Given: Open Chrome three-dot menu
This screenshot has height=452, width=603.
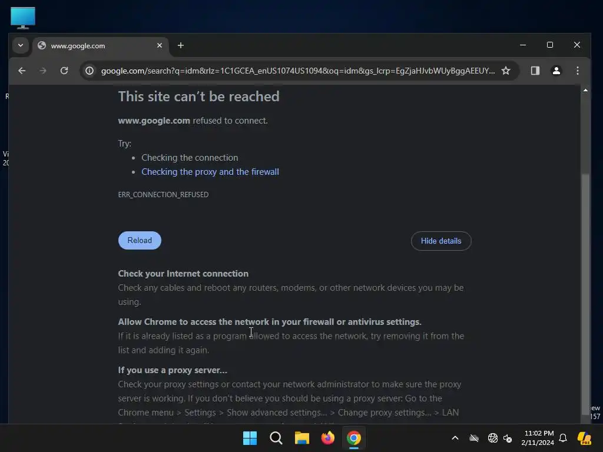Looking at the screenshot, I should coord(577,71).
